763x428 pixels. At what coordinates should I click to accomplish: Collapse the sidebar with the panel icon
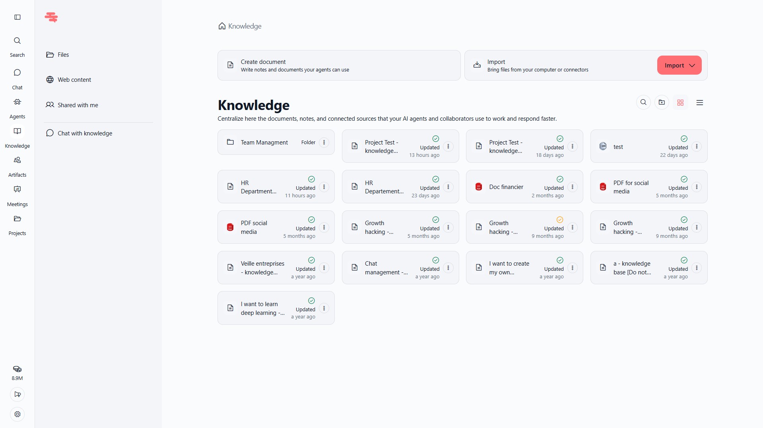pos(17,17)
